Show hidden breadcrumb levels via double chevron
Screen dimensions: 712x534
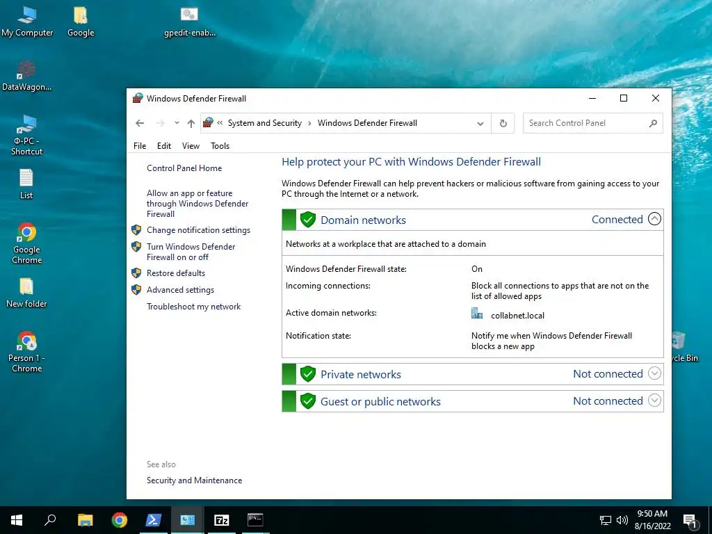(220, 122)
